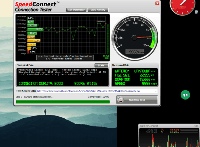
Task: Click the LATENCY UNKNOWN reading
Action: click(x=135, y=71)
